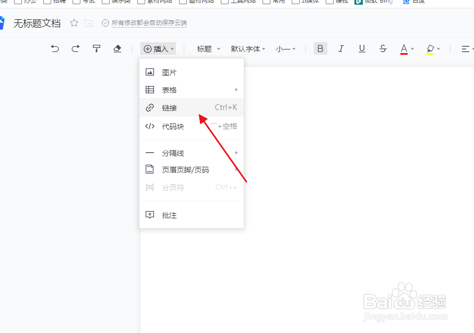The height and width of the screenshot is (333, 474).
Task: Click the 无标题文档 document title
Action: (x=37, y=23)
